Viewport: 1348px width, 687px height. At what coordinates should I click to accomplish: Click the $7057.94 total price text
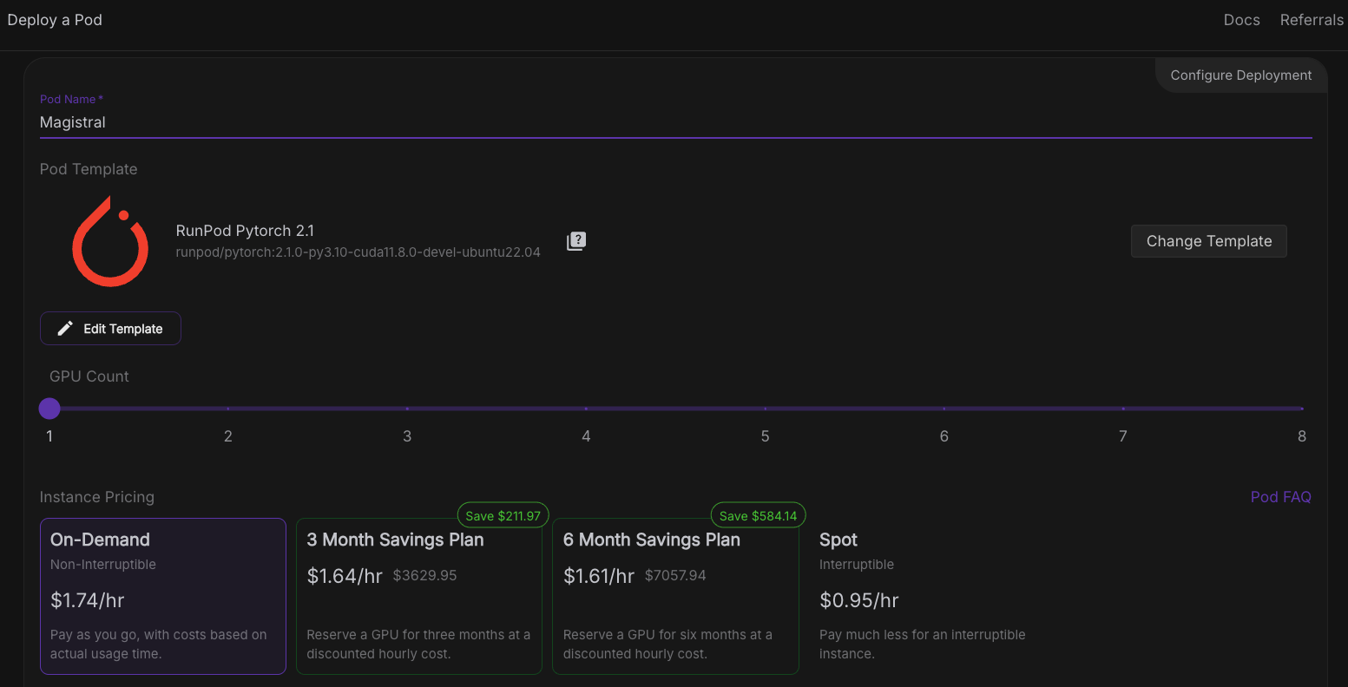tap(675, 575)
